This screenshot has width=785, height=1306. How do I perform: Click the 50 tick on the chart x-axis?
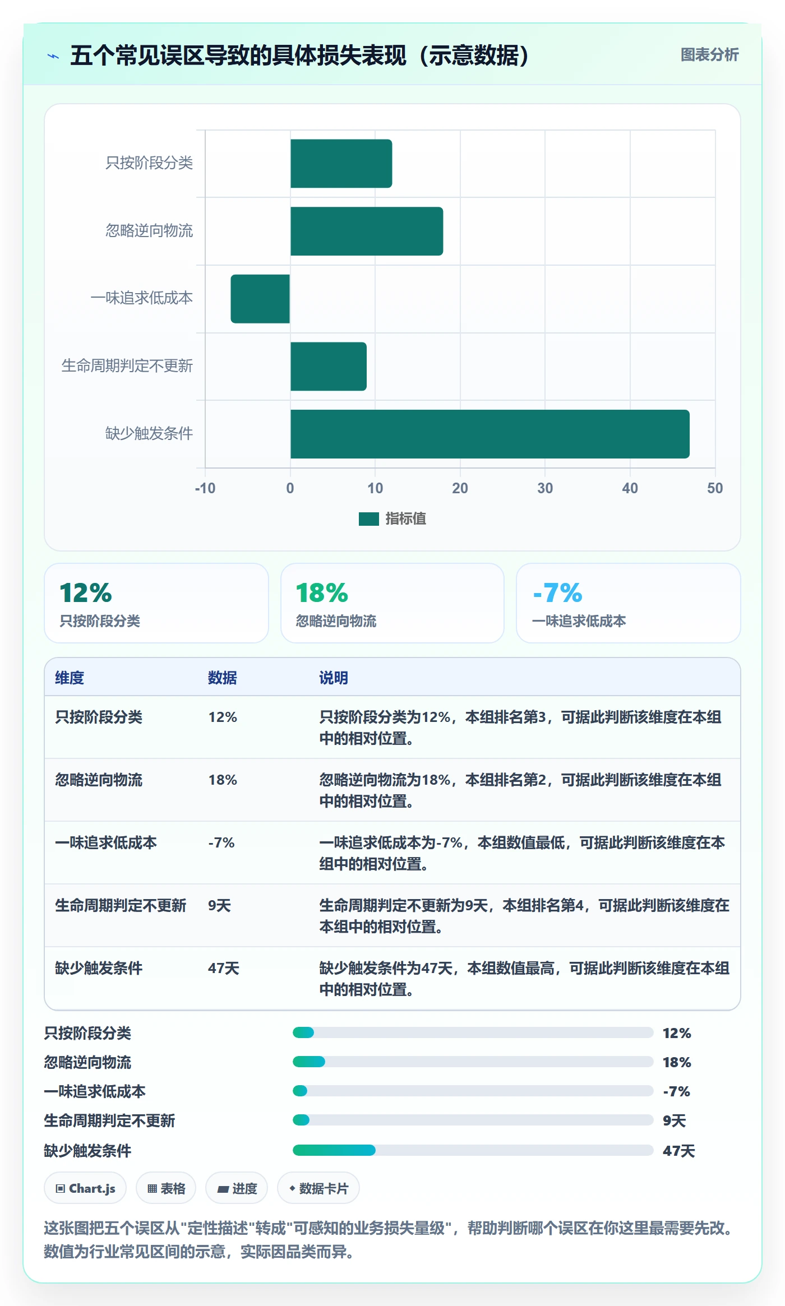715,488
